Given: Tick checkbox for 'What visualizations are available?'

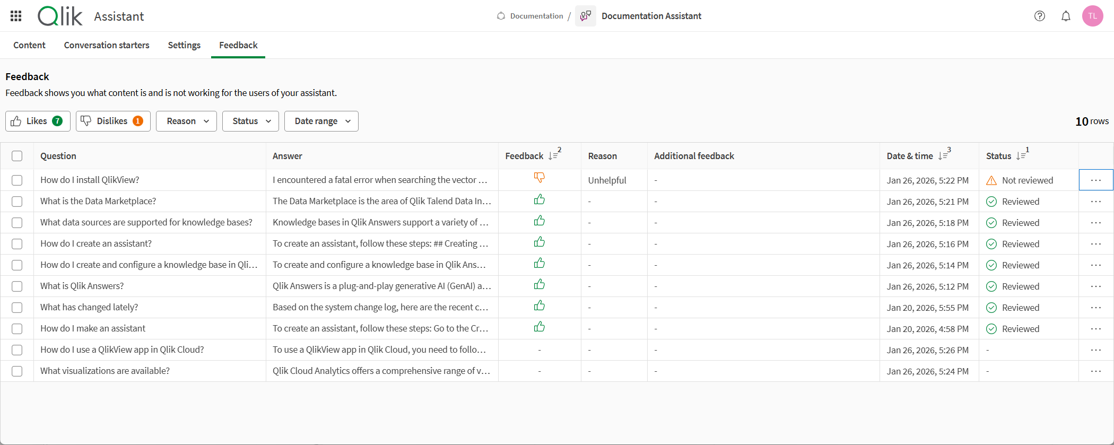Looking at the screenshot, I should [17, 371].
